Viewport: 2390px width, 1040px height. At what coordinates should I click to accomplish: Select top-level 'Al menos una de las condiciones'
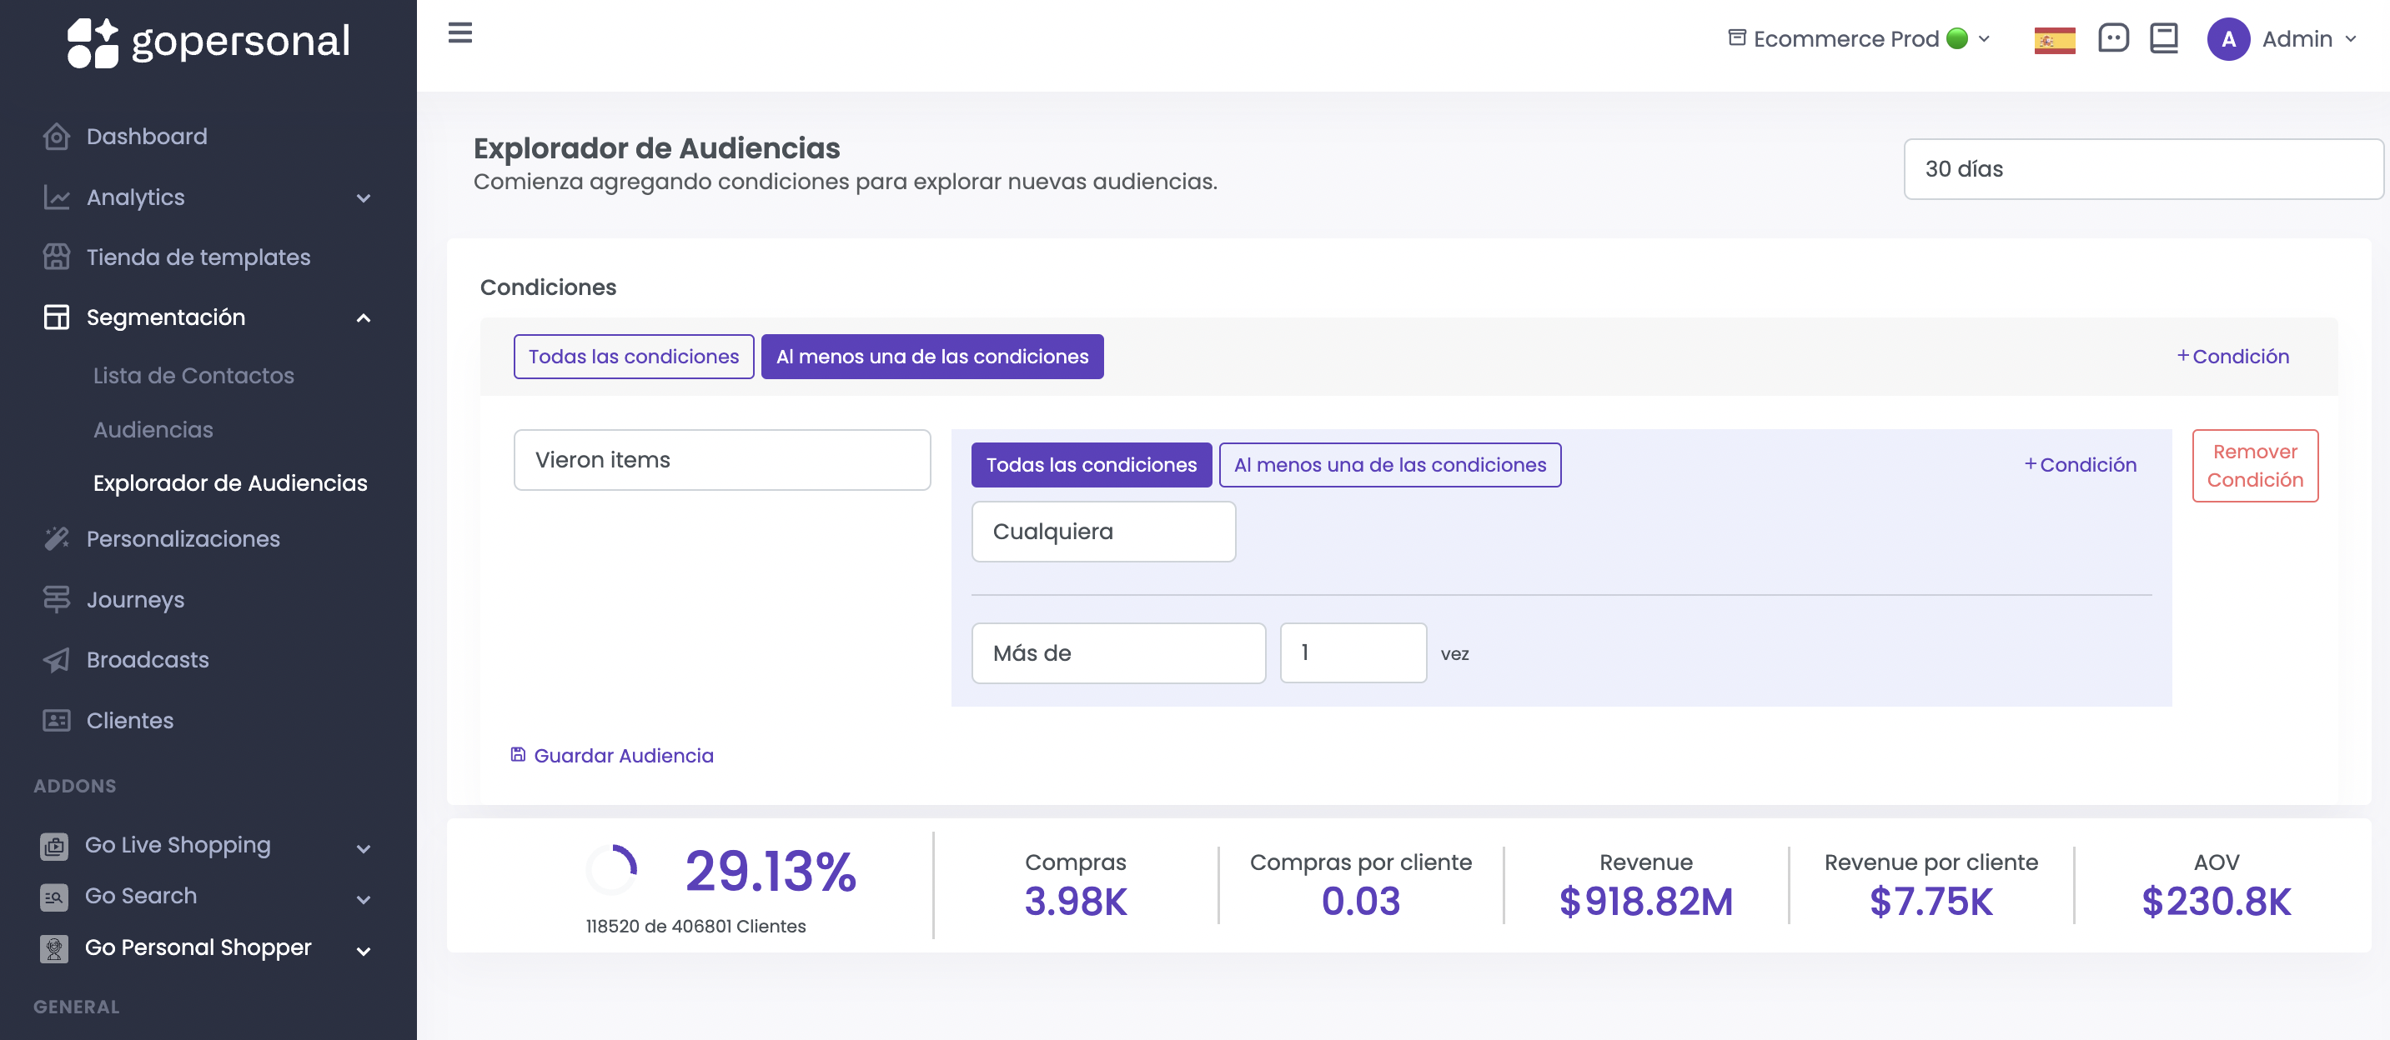(931, 356)
